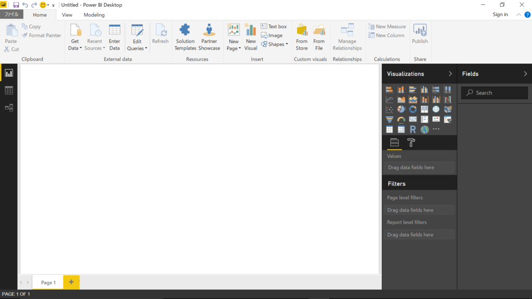Open more visuals ellipsis menu
The height and width of the screenshot is (299, 532).
coord(436,129)
